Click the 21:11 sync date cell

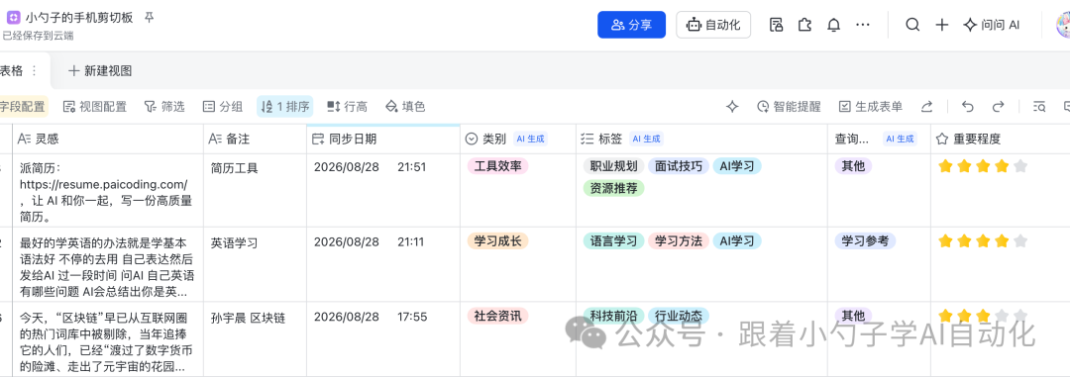pos(382,264)
